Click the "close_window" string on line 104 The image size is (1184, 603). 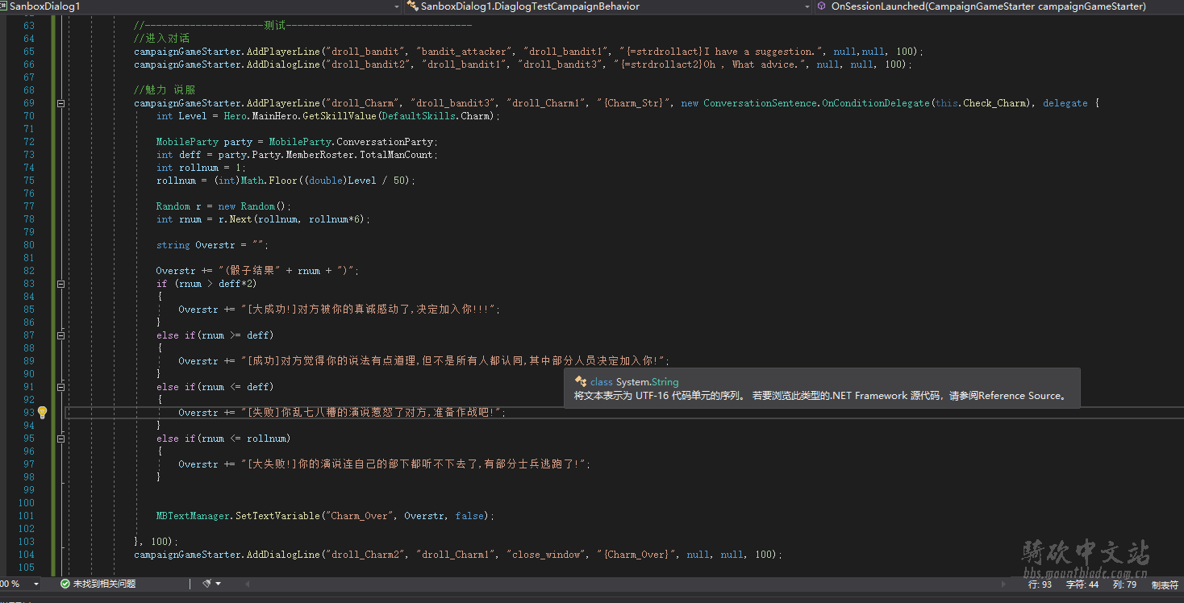552,555
